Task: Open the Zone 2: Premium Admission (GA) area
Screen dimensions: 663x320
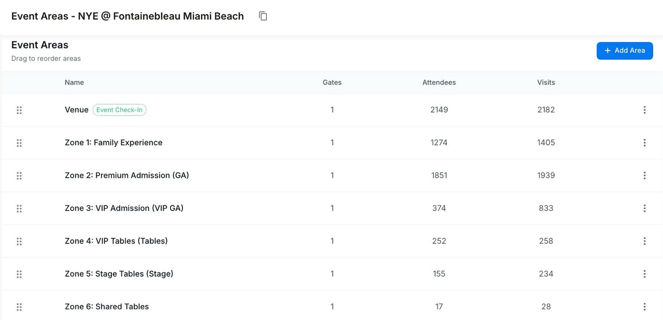Action: (x=127, y=175)
